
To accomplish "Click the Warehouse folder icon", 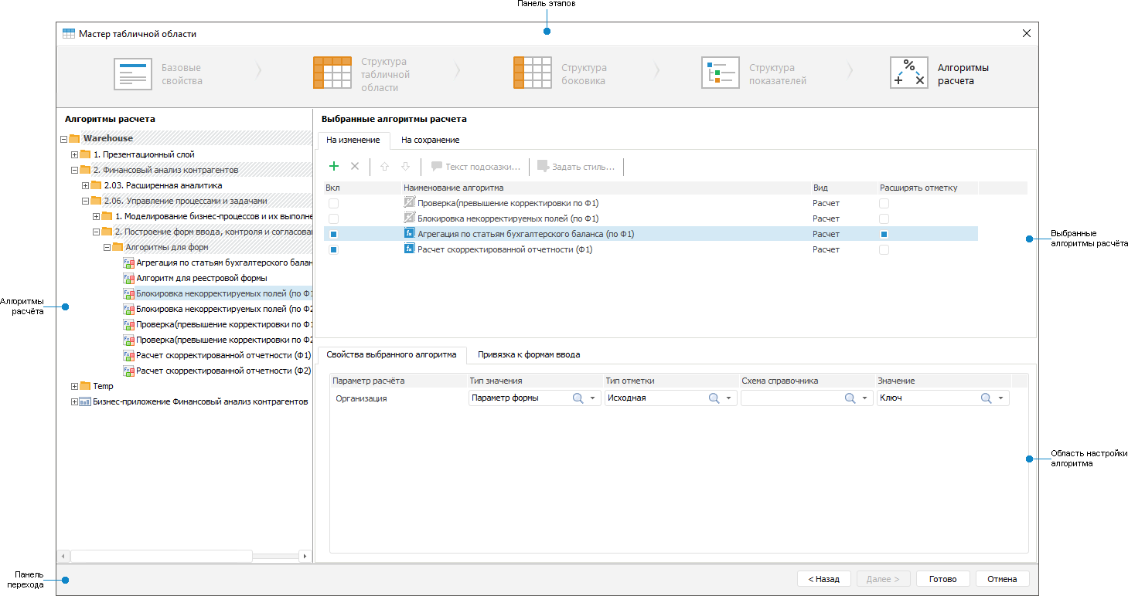I will pyautogui.click(x=75, y=139).
